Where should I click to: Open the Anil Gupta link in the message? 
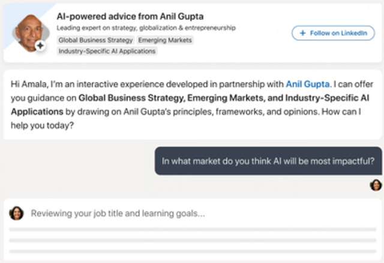(x=308, y=84)
